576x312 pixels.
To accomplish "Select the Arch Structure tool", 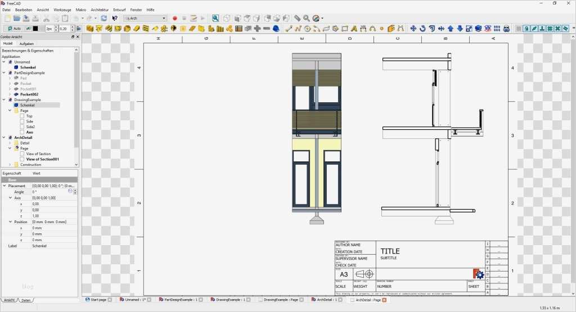I will (99, 29).
